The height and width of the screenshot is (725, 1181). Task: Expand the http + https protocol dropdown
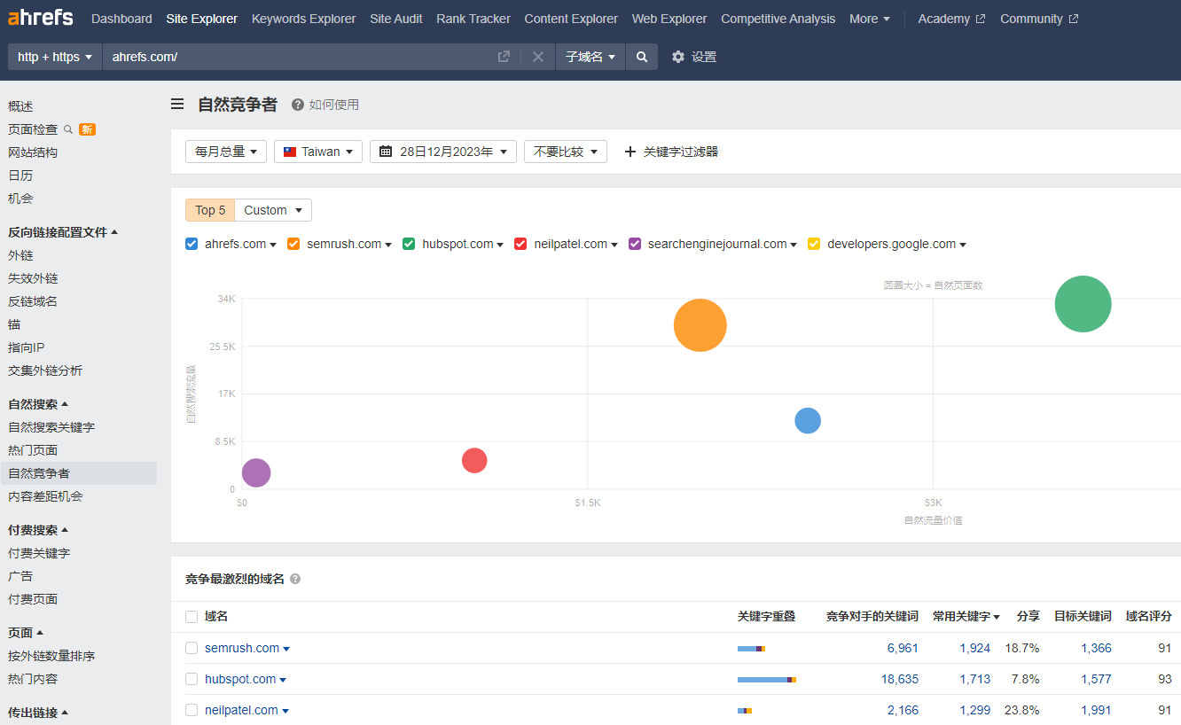tap(55, 57)
